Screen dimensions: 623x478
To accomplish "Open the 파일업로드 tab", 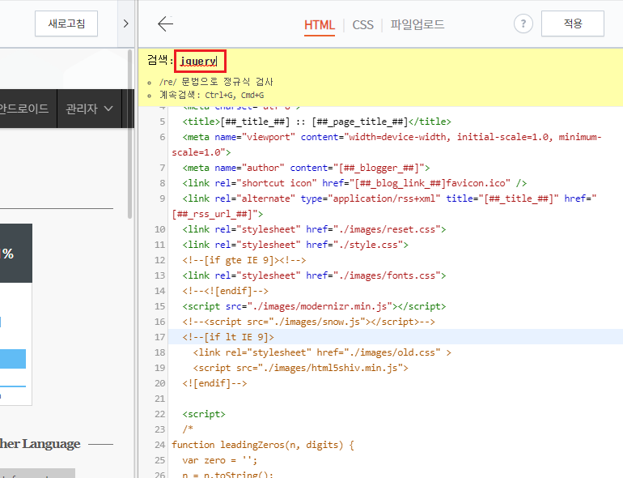I will 417,24.
